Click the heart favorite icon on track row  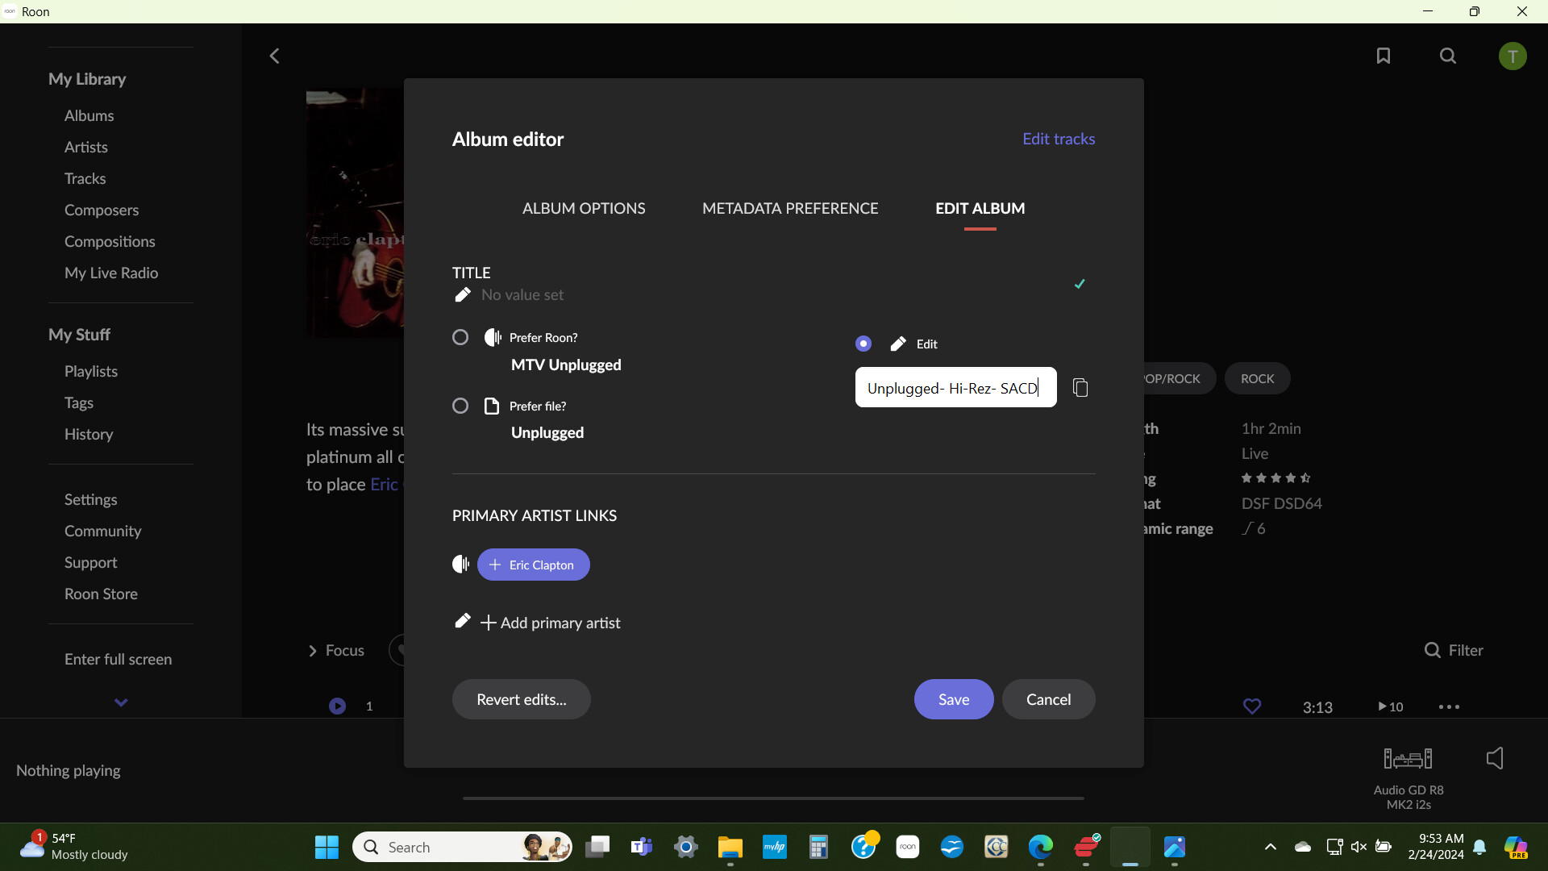click(x=1252, y=706)
